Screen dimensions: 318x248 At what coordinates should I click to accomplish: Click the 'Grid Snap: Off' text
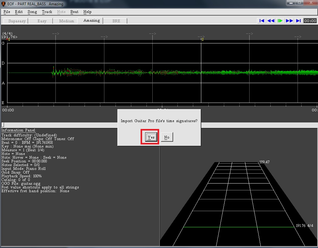(15, 172)
